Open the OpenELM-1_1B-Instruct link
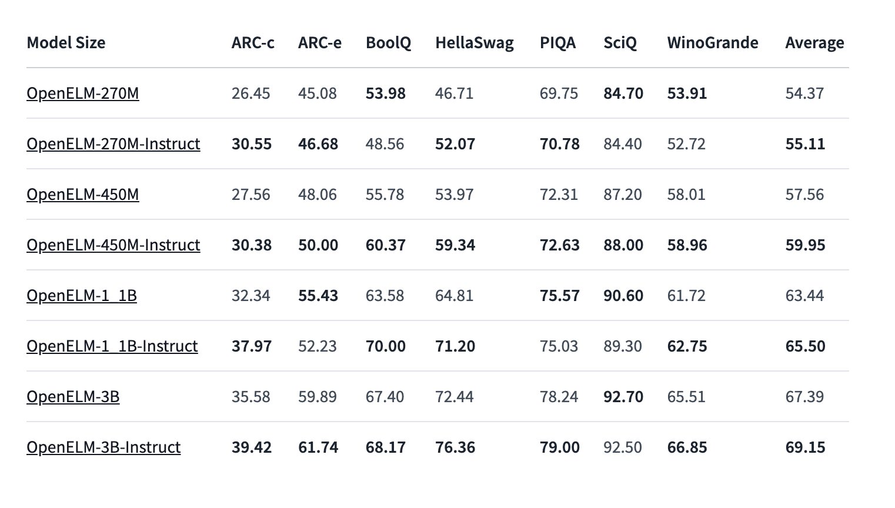The height and width of the screenshot is (508, 895). pos(112,346)
